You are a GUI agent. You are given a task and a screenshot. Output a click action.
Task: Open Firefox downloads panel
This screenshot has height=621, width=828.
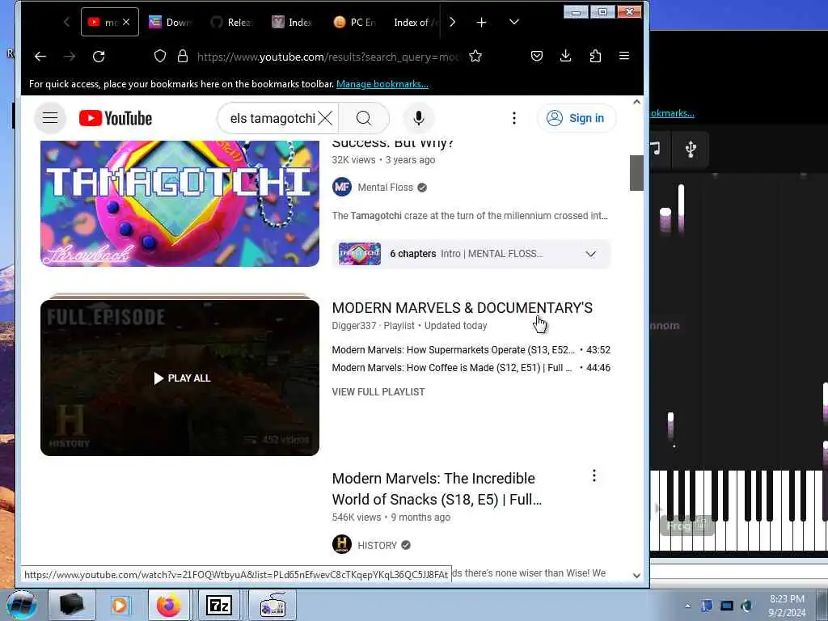click(x=565, y=56)
